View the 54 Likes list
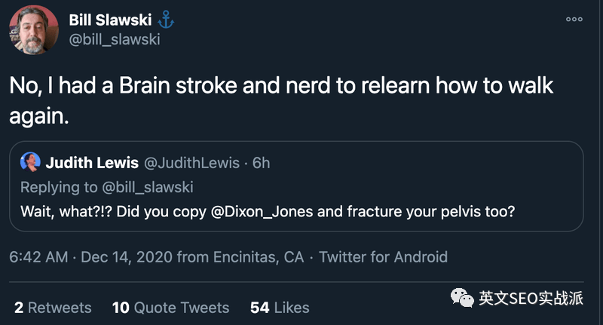The width and height of the screenshot is (603, 325). [280, 308]
